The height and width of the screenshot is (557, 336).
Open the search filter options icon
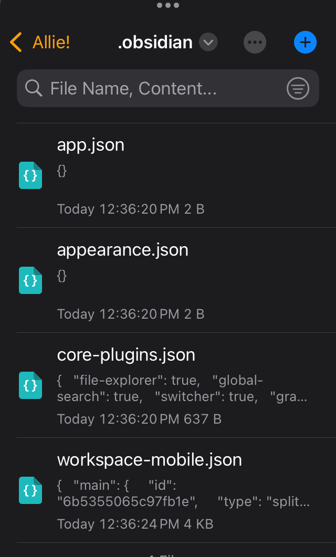[x=298, y=88]
